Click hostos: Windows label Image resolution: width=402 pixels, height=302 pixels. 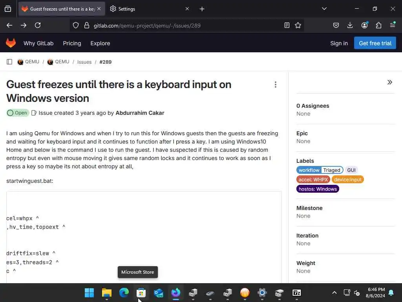[x=318, y=189]
